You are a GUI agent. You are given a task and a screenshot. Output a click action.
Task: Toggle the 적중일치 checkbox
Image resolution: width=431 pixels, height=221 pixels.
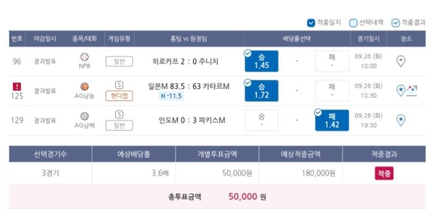point(311,23)
